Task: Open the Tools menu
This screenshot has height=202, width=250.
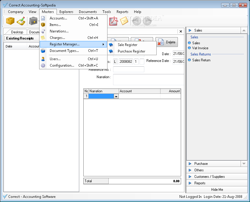Action: click(107, 12)
